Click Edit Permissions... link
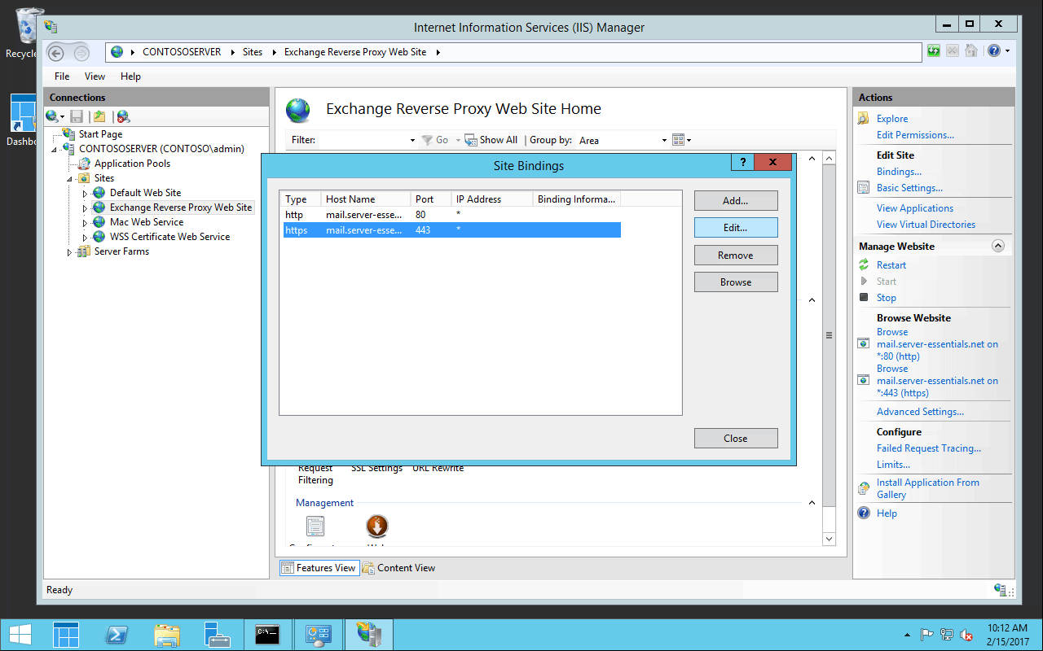The image size is (1043, 651). point(915,135)
